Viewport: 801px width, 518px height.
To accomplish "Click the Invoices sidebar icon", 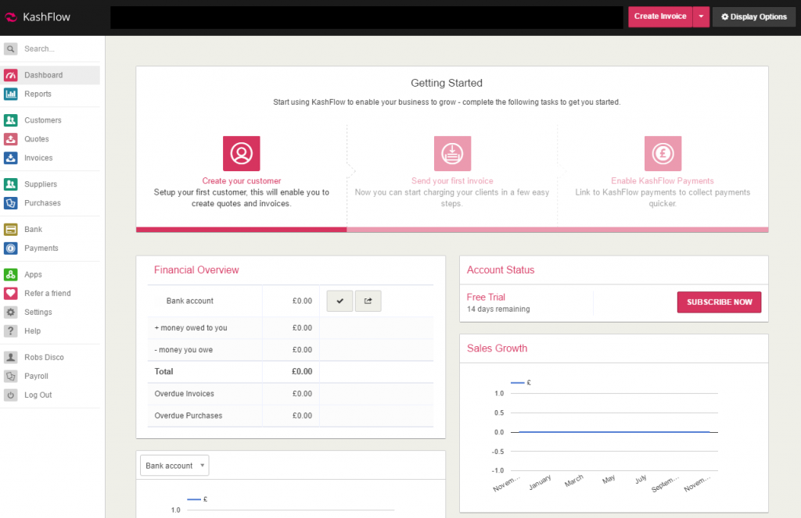I will click(11, 158).
